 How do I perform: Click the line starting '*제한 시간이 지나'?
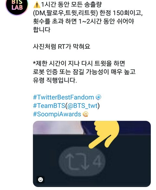point(79,63)
